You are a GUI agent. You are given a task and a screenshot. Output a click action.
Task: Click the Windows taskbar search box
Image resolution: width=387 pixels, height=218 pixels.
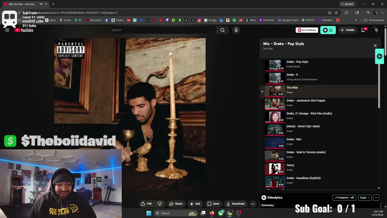click(x=177, y=213)
